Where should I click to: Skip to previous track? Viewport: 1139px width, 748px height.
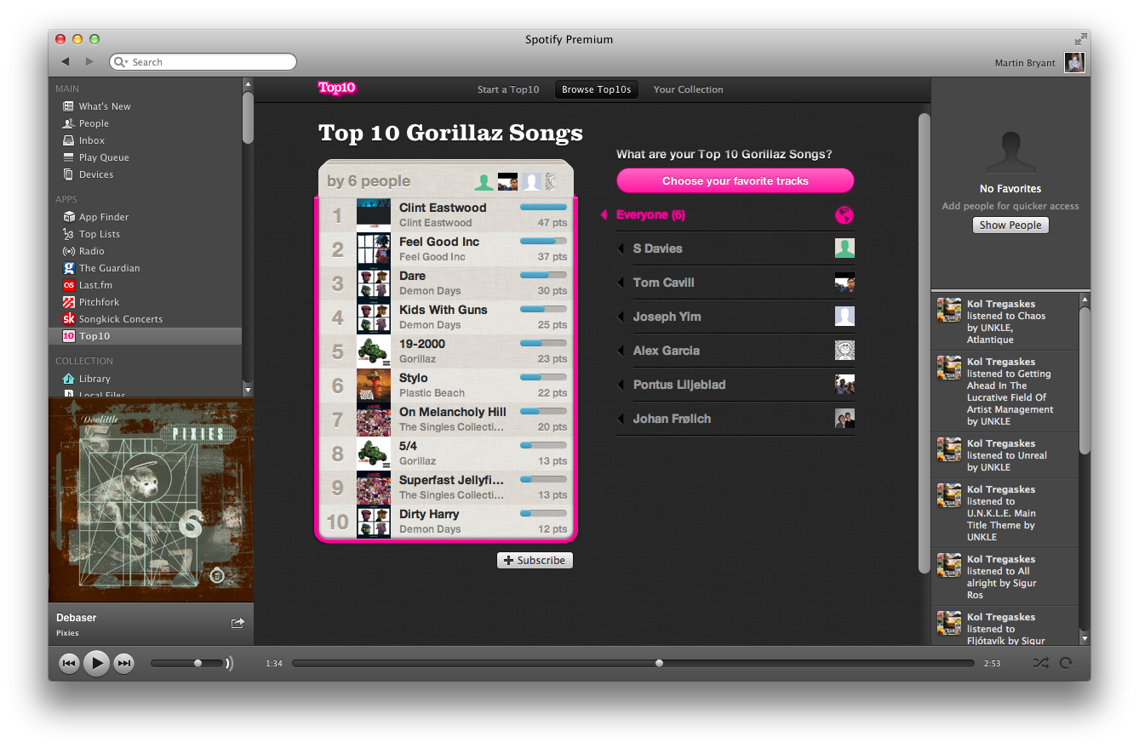point(70,663)
